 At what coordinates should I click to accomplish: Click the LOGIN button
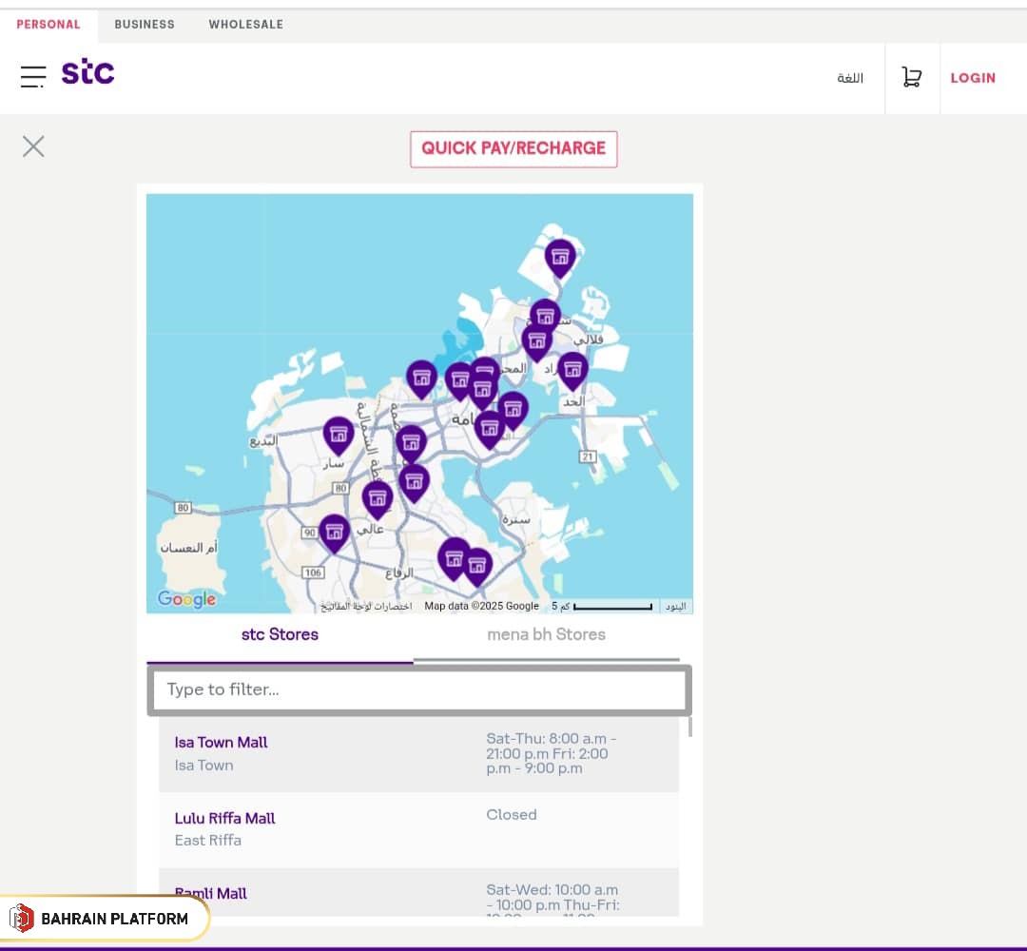[973, 78]
